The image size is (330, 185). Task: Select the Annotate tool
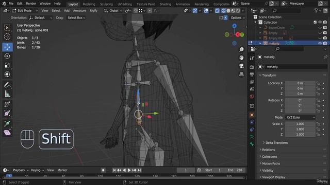pyautogui.click(x=7, y=85)
